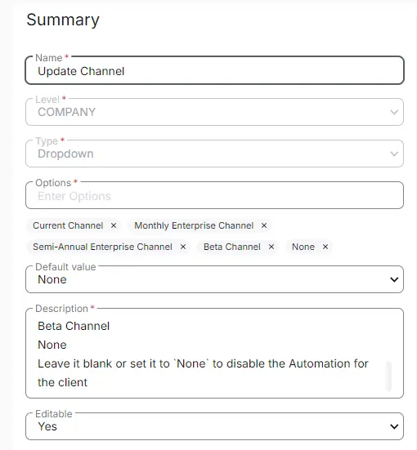This screenshot has height=450, width=417.
Task: Click the Yes value in Editable
Action: click(x=47, y=427)
